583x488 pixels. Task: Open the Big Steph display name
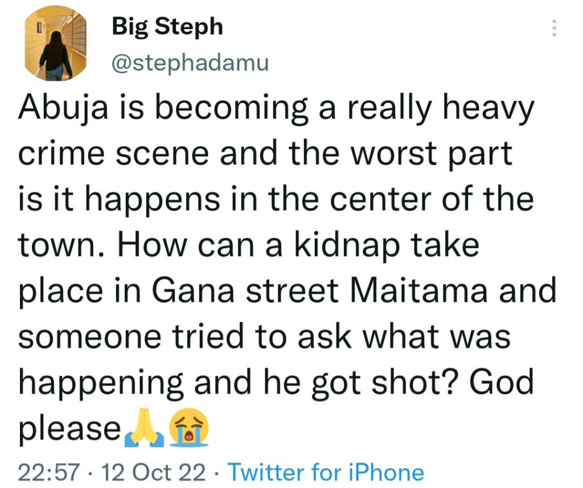[167, 26]
